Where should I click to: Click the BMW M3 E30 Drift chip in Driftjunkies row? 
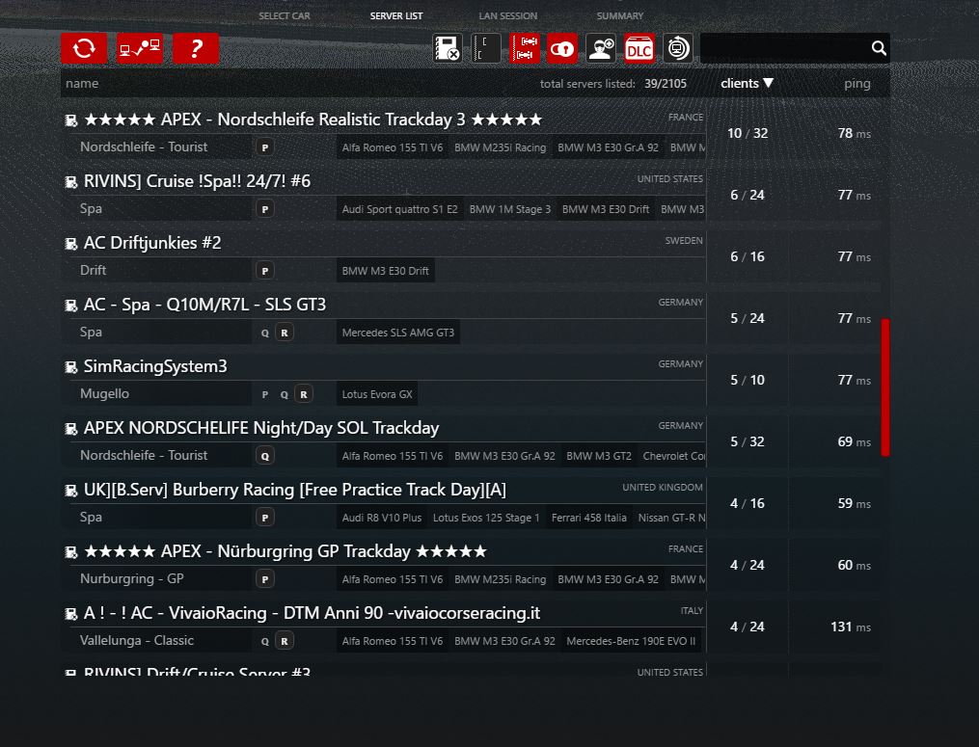(x=385, y=271)
